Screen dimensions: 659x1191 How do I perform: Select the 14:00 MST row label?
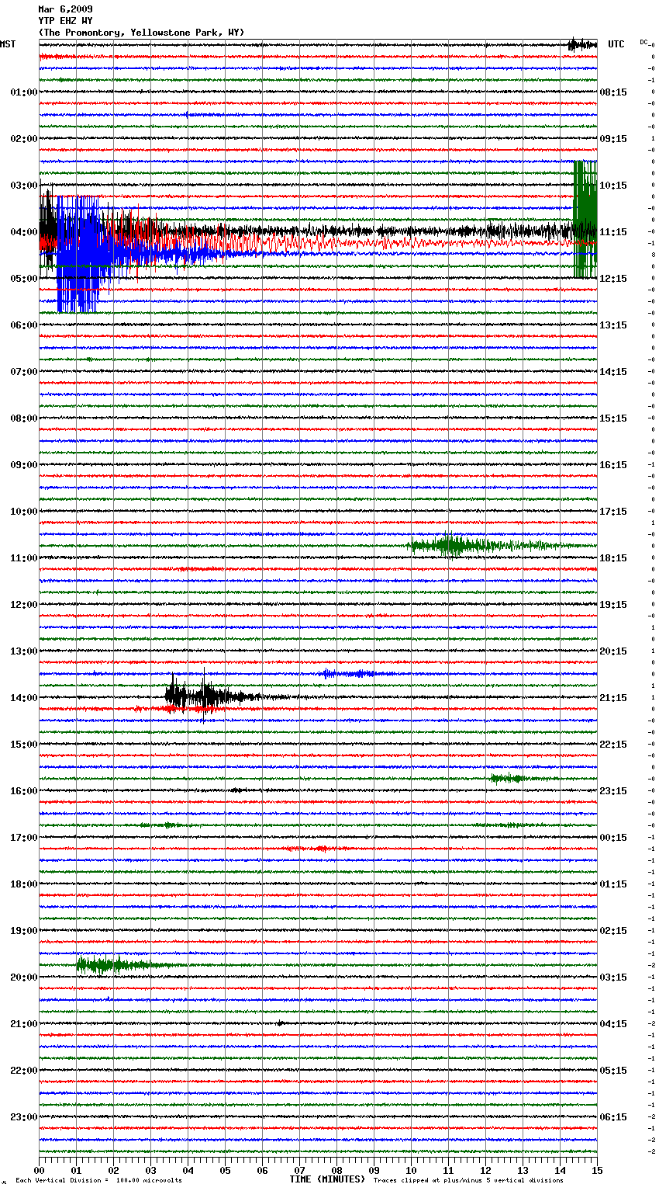pos(23,698)
